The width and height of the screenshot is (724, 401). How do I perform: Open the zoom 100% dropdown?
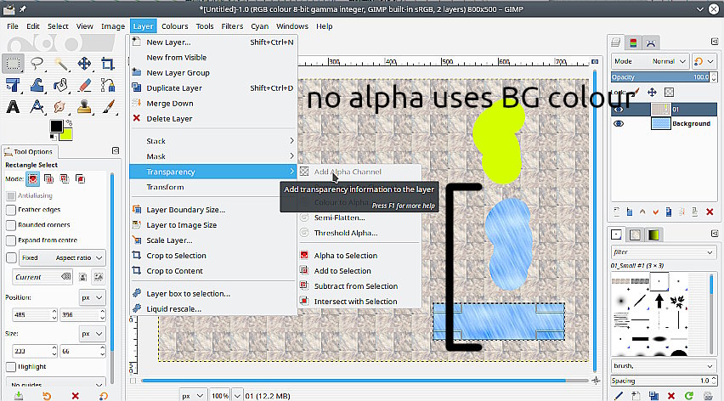pos(237,395)
